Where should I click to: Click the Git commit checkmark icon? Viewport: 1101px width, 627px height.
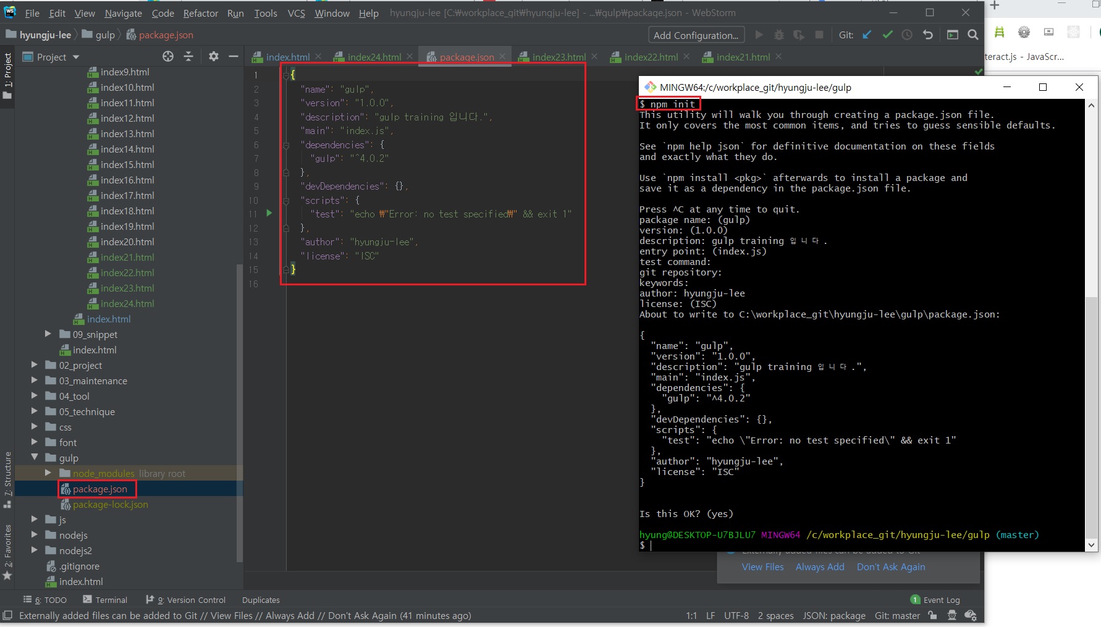click(887, 35)
